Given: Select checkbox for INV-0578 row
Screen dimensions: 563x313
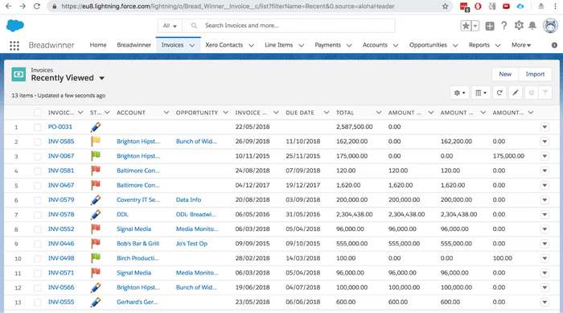Looking at the screenshot, I should click(37, 215).
